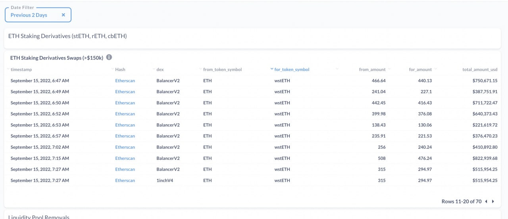Select the 442.45 from_amount value
Screen dimensions: 508x219
[378, 103]
